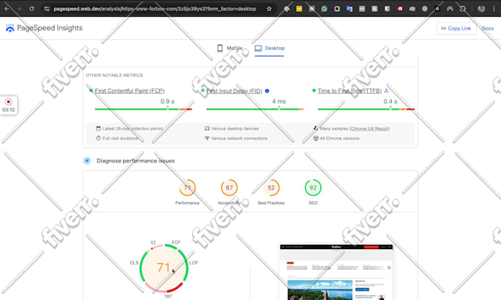Viewport: 501px width, 300px height.
Task: Open the colorful ring extension icon
Action: coord(337,9)
